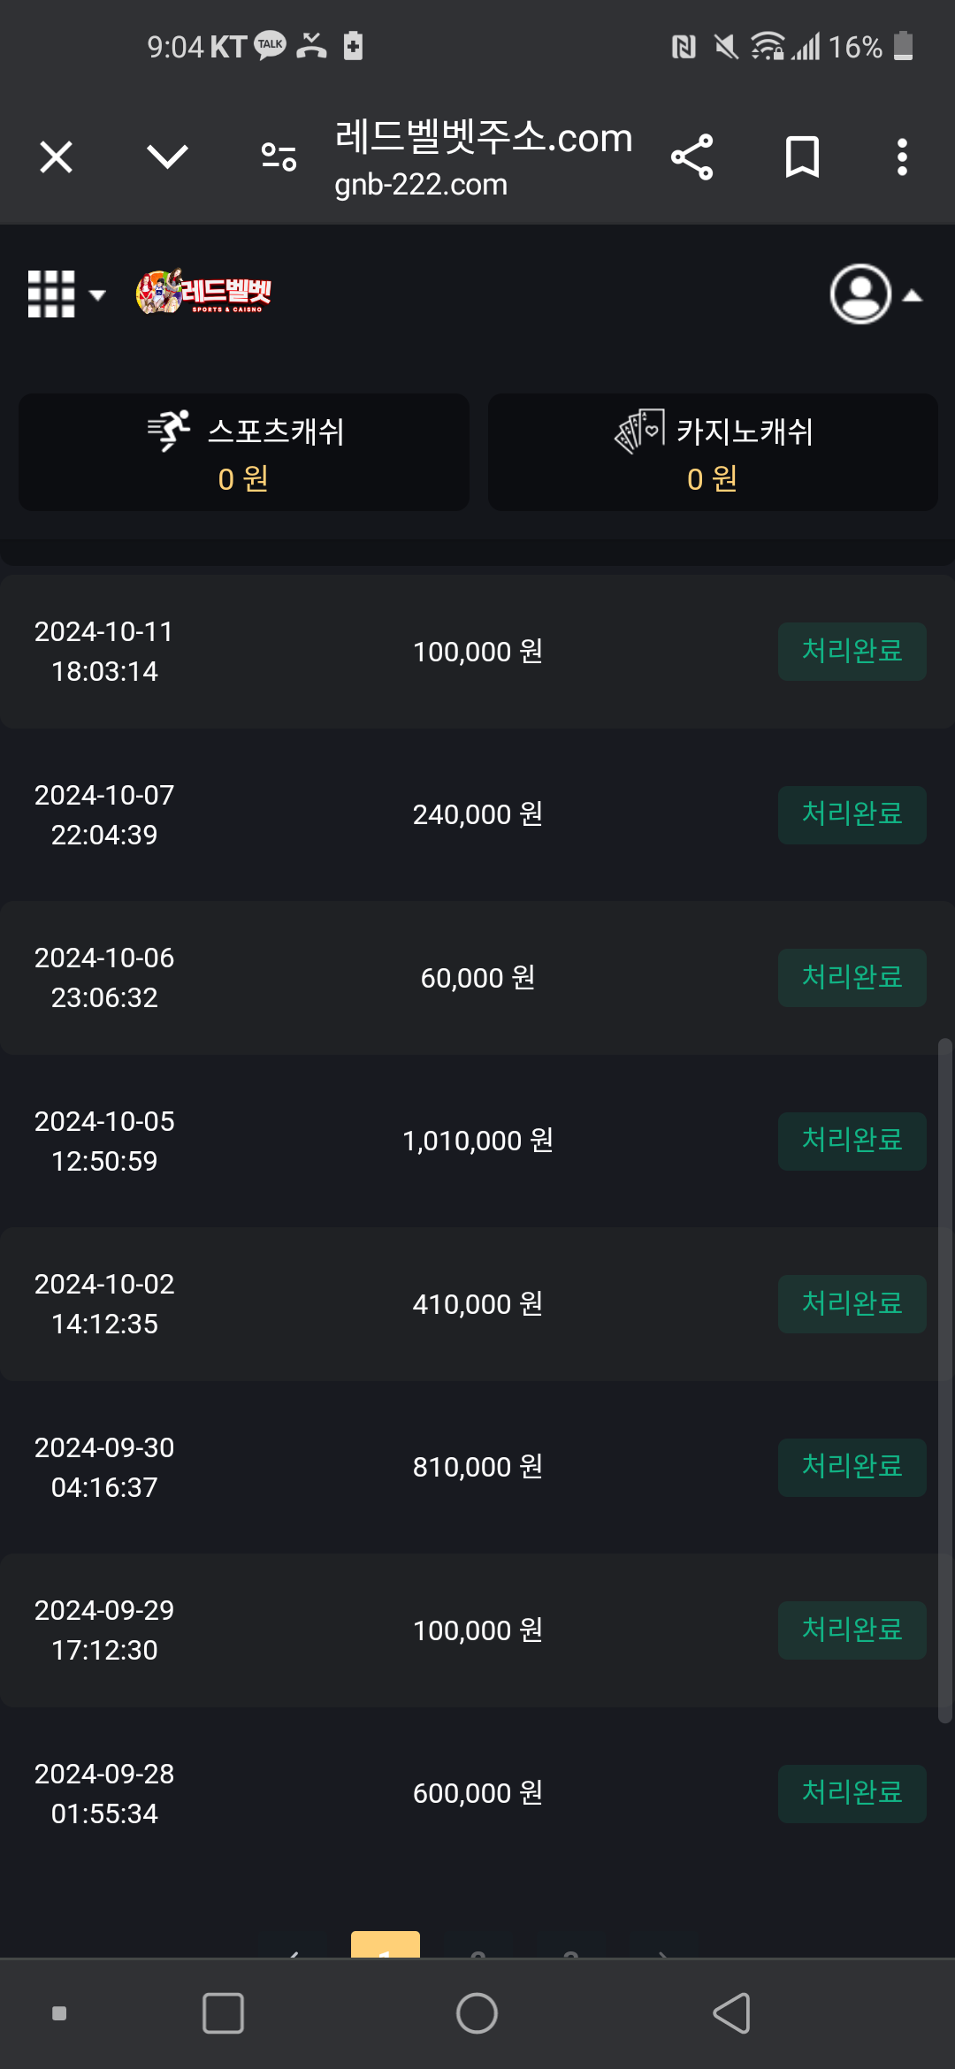This screenshot has width=955, height=2069.
Task: Collapse the arrow next to profile avatar
Action: pyautogui.click(x=913, y=296)
